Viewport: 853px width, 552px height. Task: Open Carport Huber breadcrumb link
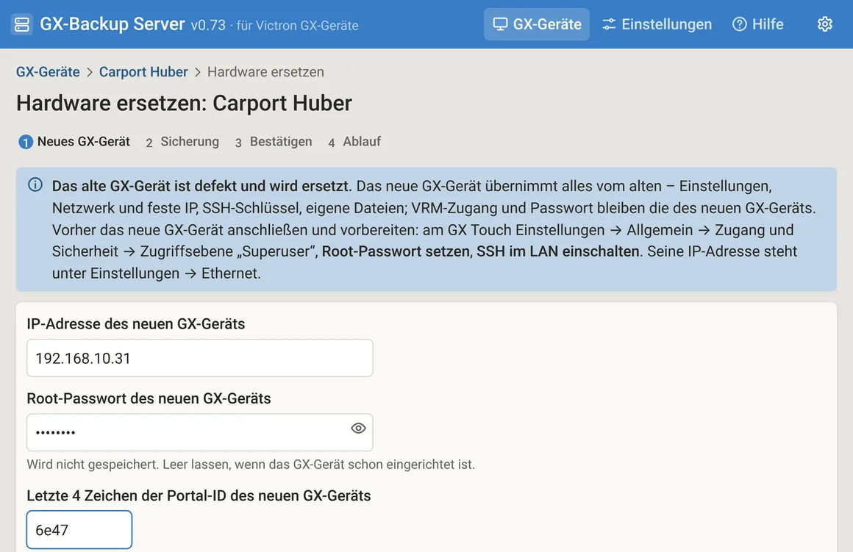(x=143, y=72)
